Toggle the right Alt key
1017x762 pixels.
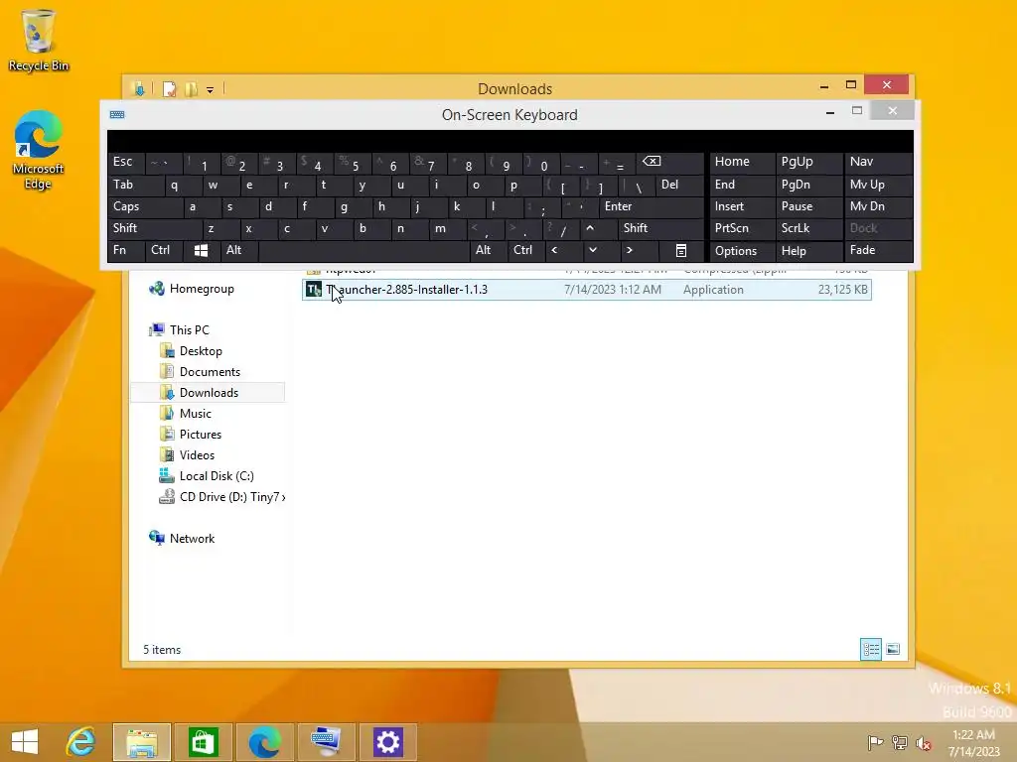(488, 250)
